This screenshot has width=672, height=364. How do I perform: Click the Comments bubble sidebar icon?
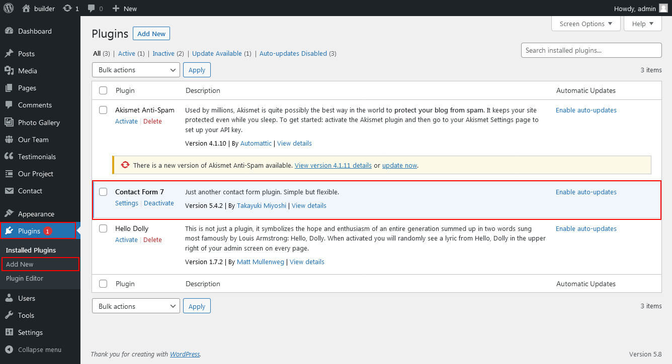(x=9, y=105)
